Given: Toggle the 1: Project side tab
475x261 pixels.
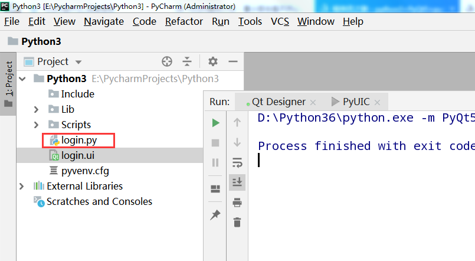Looking at the screenshot, I should [x=9, y=84].
